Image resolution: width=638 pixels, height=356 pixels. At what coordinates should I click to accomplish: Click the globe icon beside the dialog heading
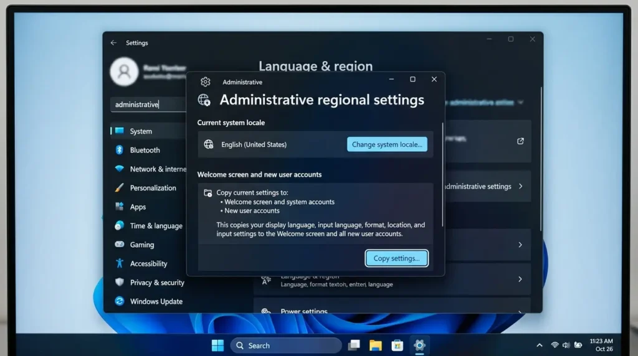(x=204, y=100)
